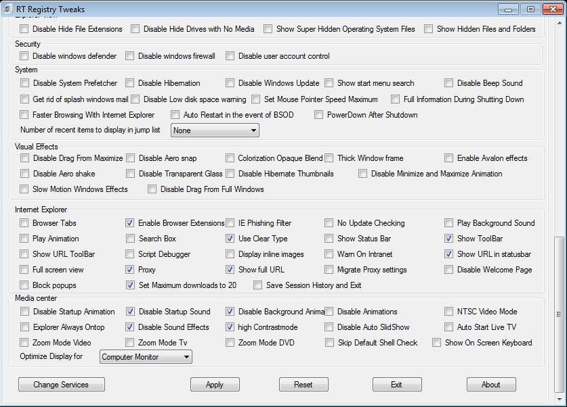Check Thick Window frame
The image size is (567, 407).
329,158
